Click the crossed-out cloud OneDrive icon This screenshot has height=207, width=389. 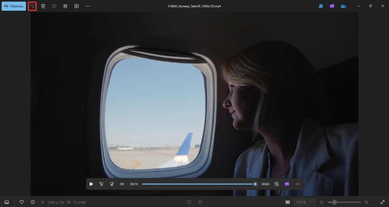point(343,6)
